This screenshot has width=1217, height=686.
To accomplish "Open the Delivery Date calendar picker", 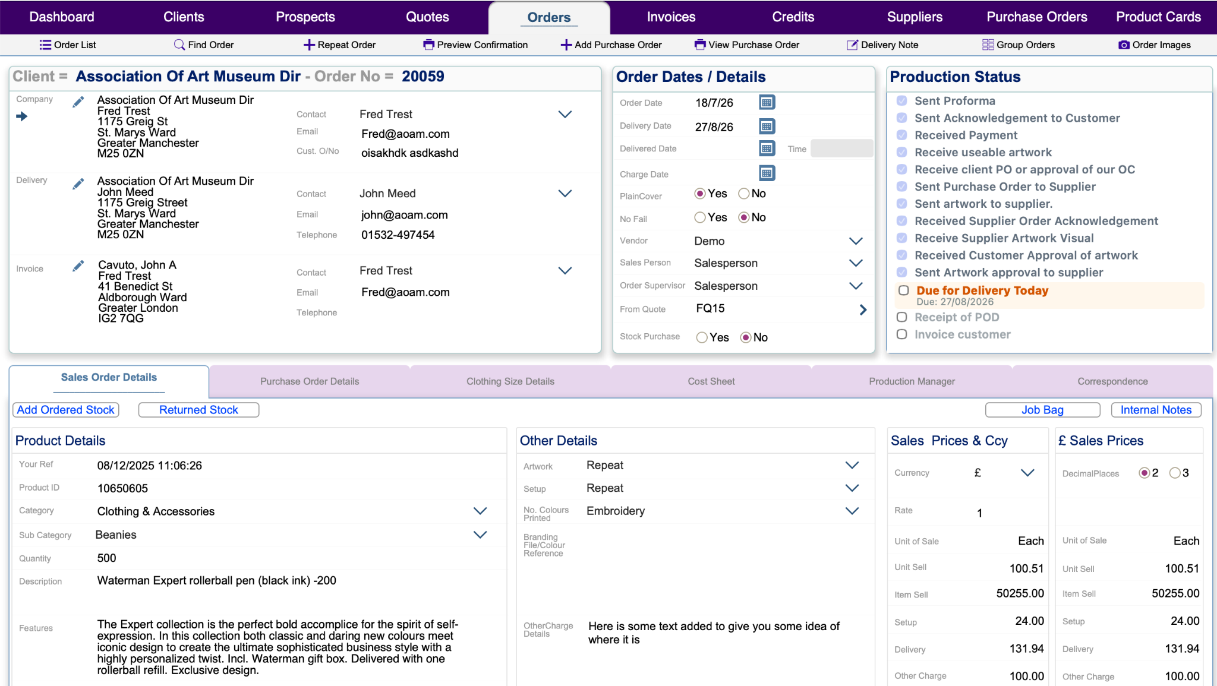I will point(767,126).
